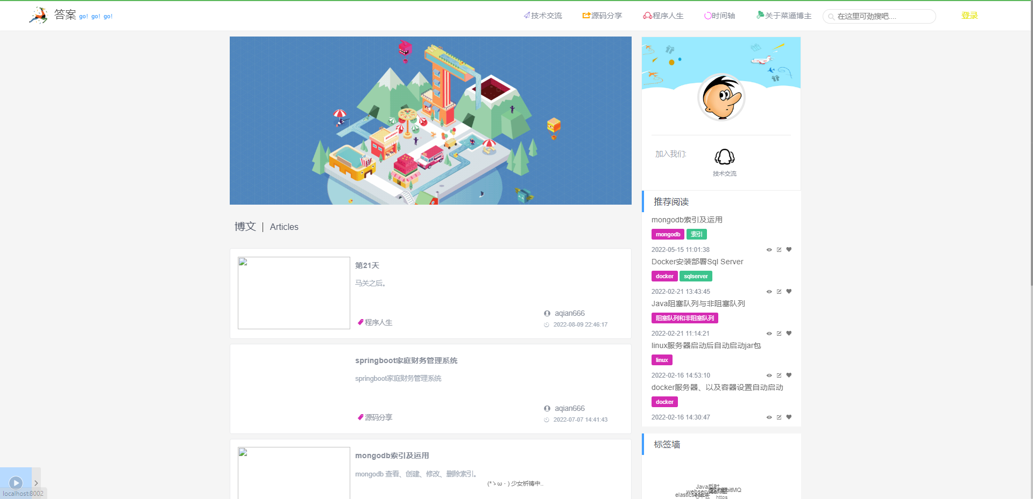
Task: Click the heart icon on the 2022-02-16 14:53:10 row
Action: (x=789, y=375)
